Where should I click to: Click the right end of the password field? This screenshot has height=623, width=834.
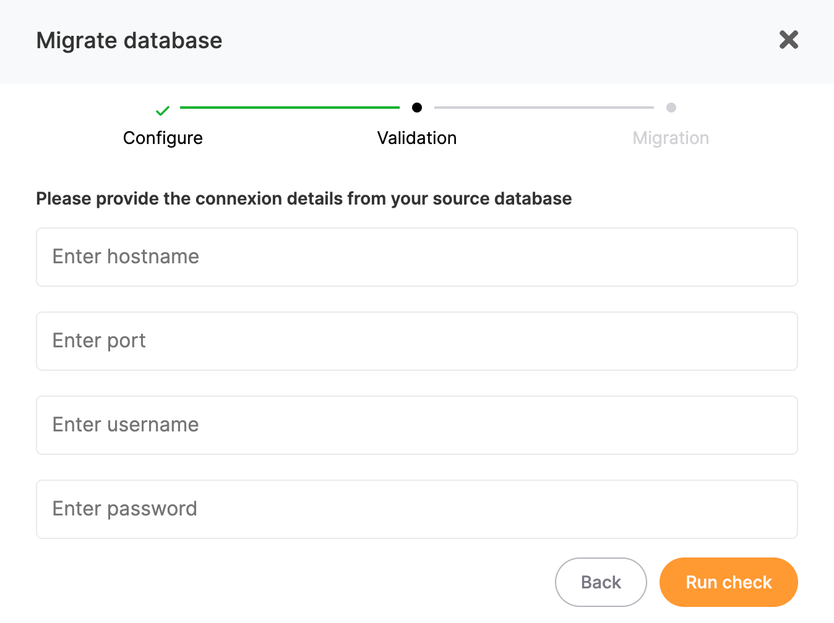point(773,509)
